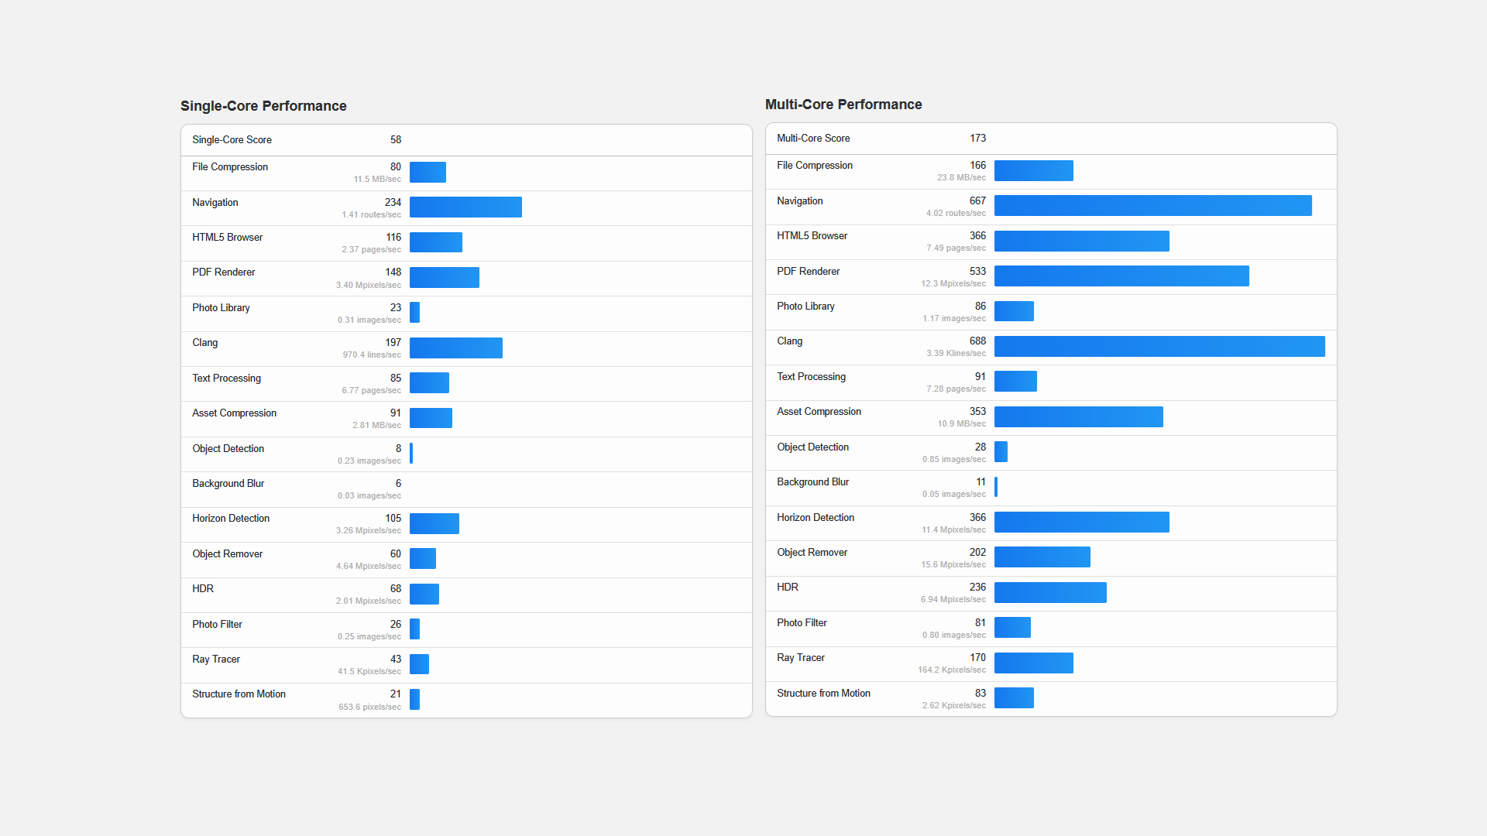The height and width of the screenshot is (836, 1487).
Task: Click the multi-core Navigation score value 667
Action: click(x=977, y=201)
